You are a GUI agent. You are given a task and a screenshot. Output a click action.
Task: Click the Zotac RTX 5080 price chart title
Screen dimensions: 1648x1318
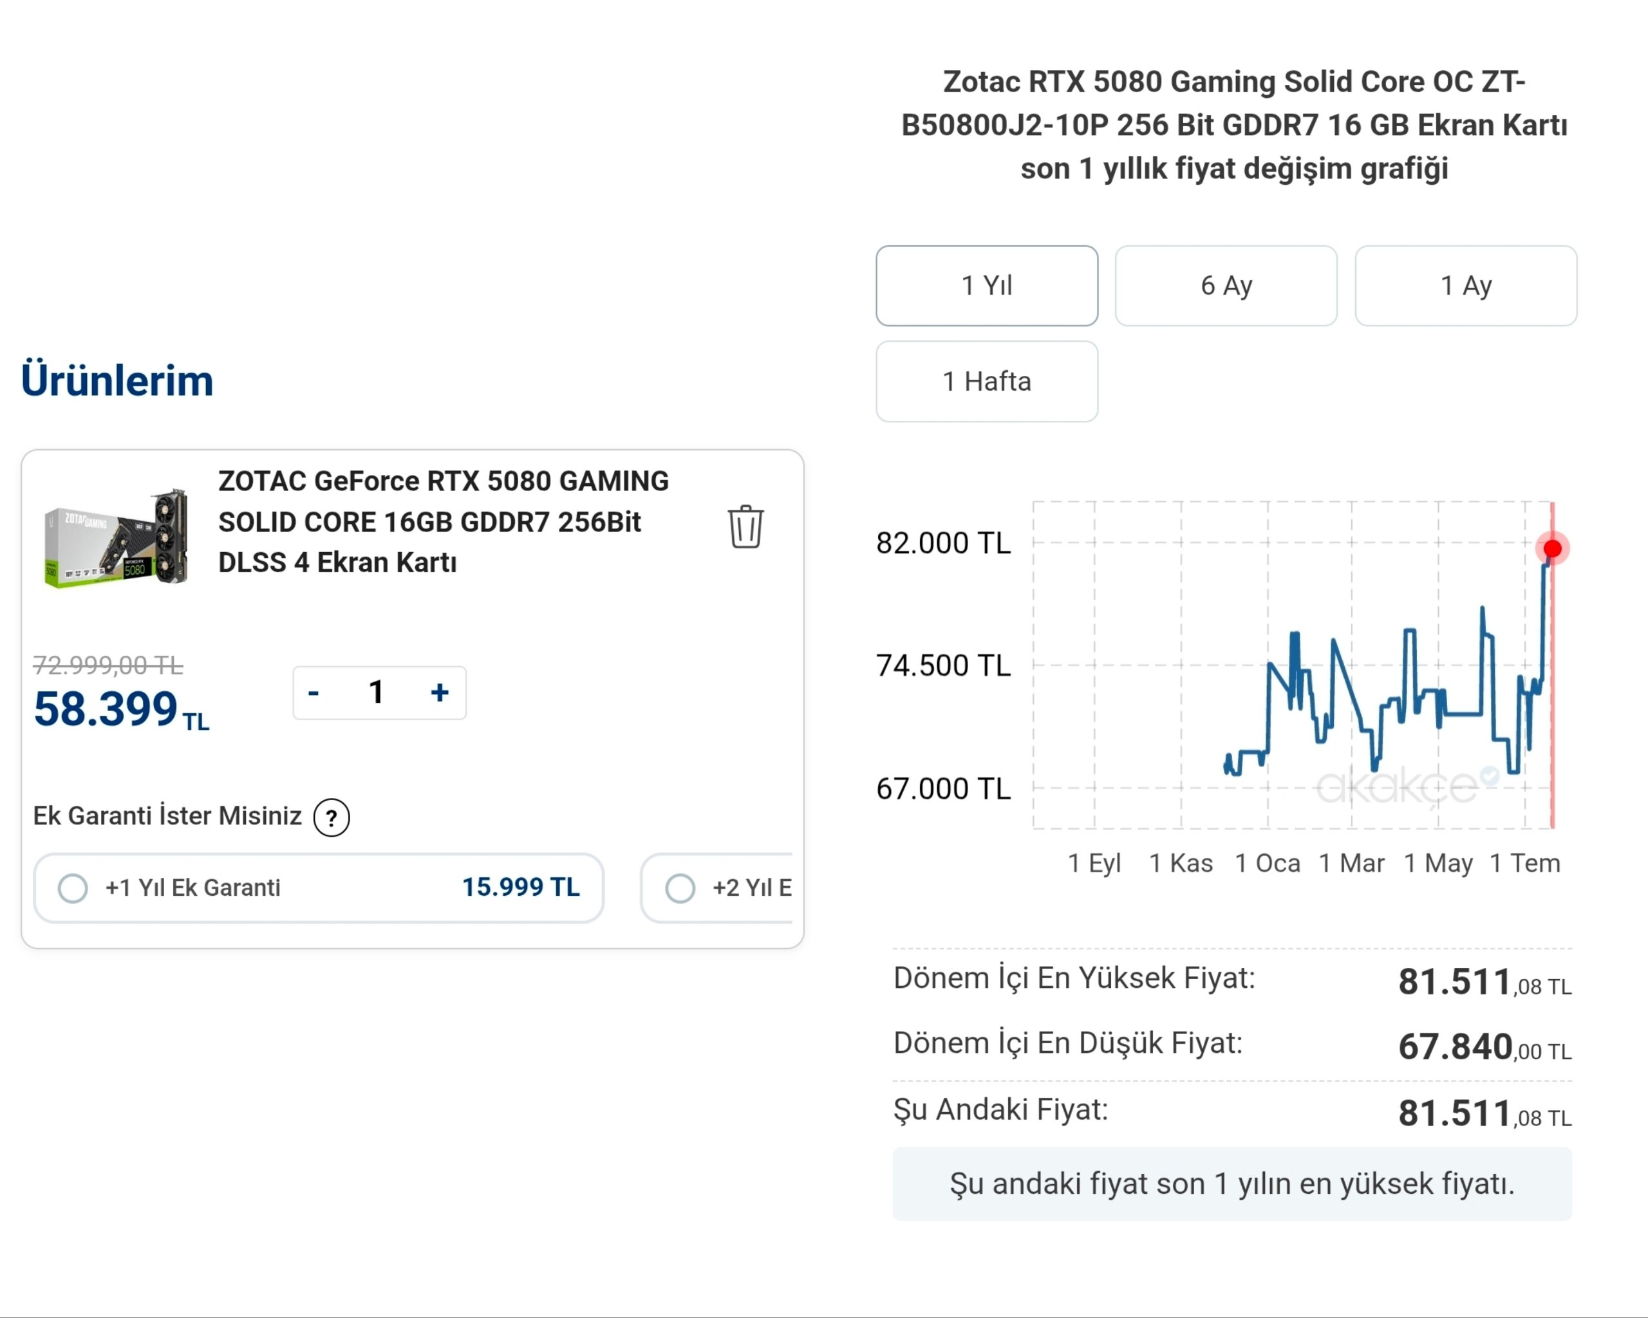coord(1233,125)
